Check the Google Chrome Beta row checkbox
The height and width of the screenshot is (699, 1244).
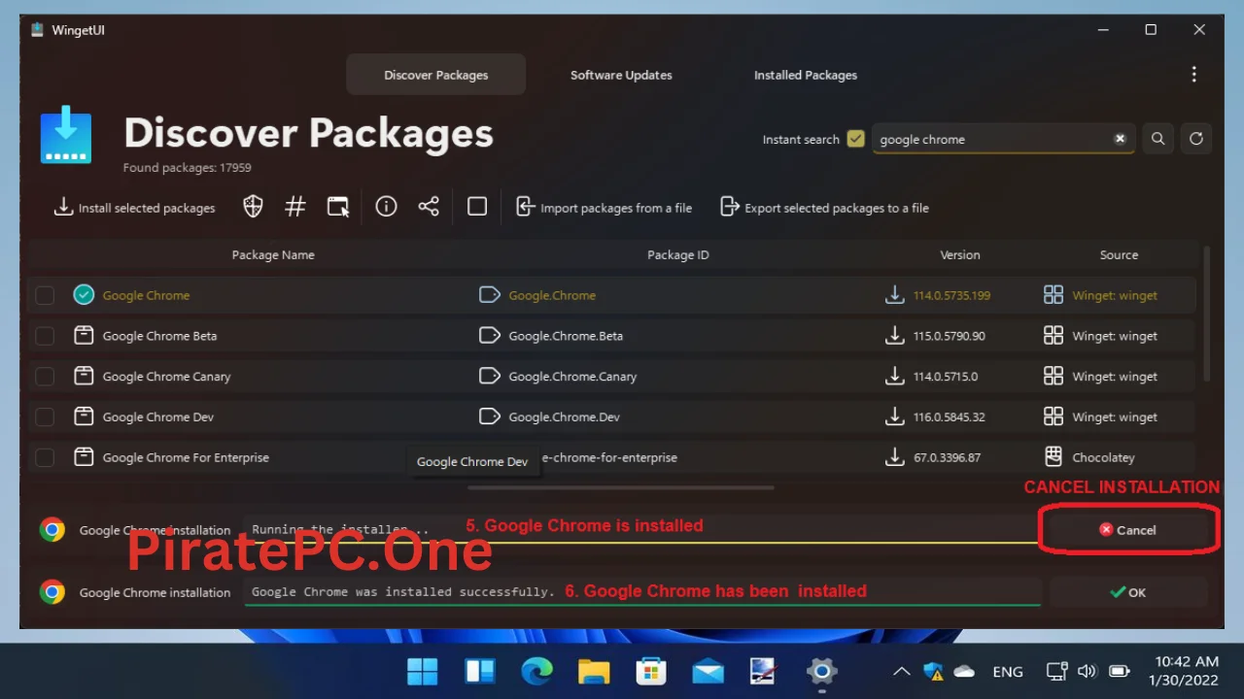tap(45, 336)
